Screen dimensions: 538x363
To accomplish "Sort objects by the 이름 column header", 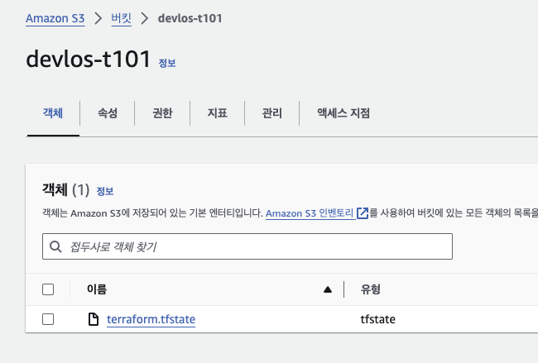I will point(97,289).
